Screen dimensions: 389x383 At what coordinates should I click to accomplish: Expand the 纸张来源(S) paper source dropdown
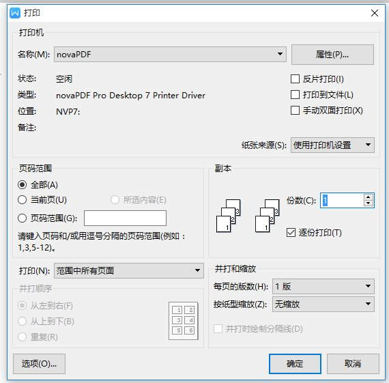tap(332, 145)
